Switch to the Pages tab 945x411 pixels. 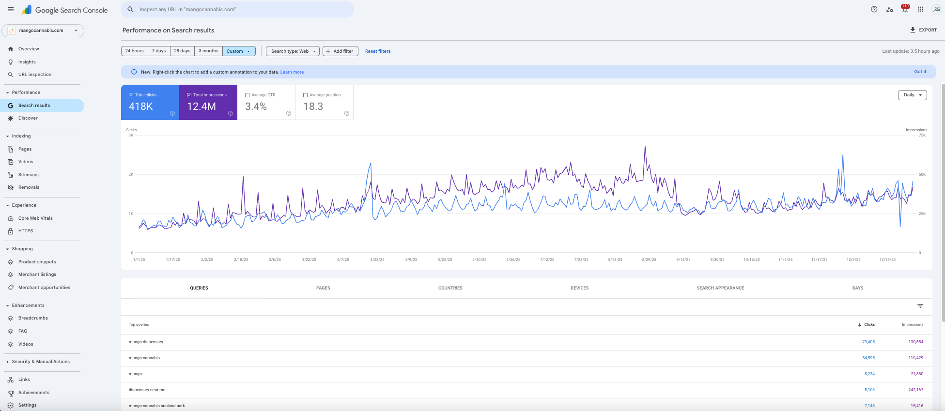click(323, 288)
